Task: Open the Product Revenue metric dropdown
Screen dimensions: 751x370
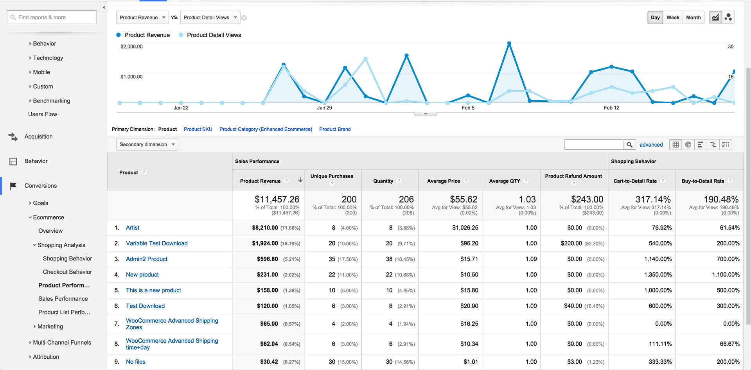Action: [x=142, y=18]
